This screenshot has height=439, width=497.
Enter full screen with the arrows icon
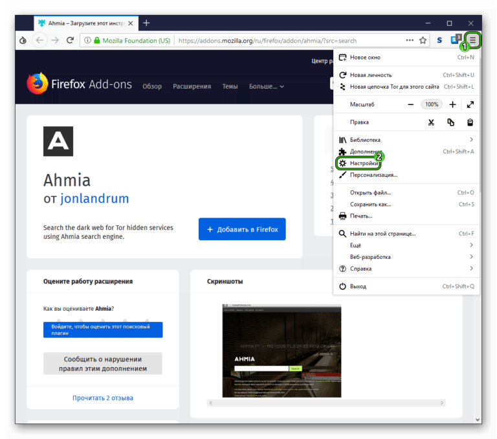pos(470,104)
